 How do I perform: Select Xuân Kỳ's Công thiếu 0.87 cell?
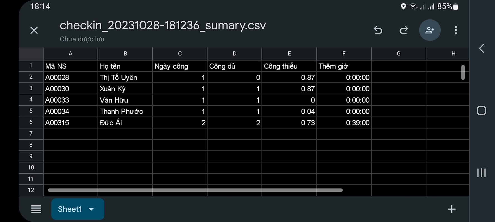(x=289, y=89)
